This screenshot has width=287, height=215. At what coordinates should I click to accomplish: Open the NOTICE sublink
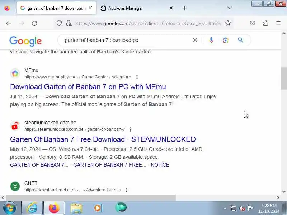pos(160,165)
